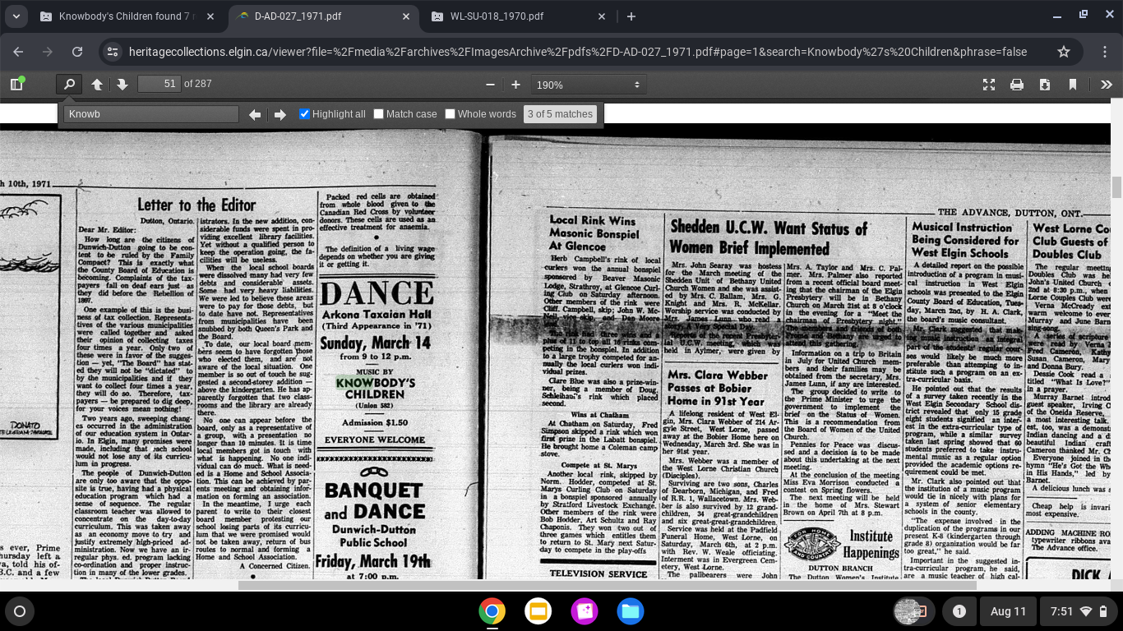Enable the Whole words option
The image size is (1123, 631).
(x=451, y=114)
